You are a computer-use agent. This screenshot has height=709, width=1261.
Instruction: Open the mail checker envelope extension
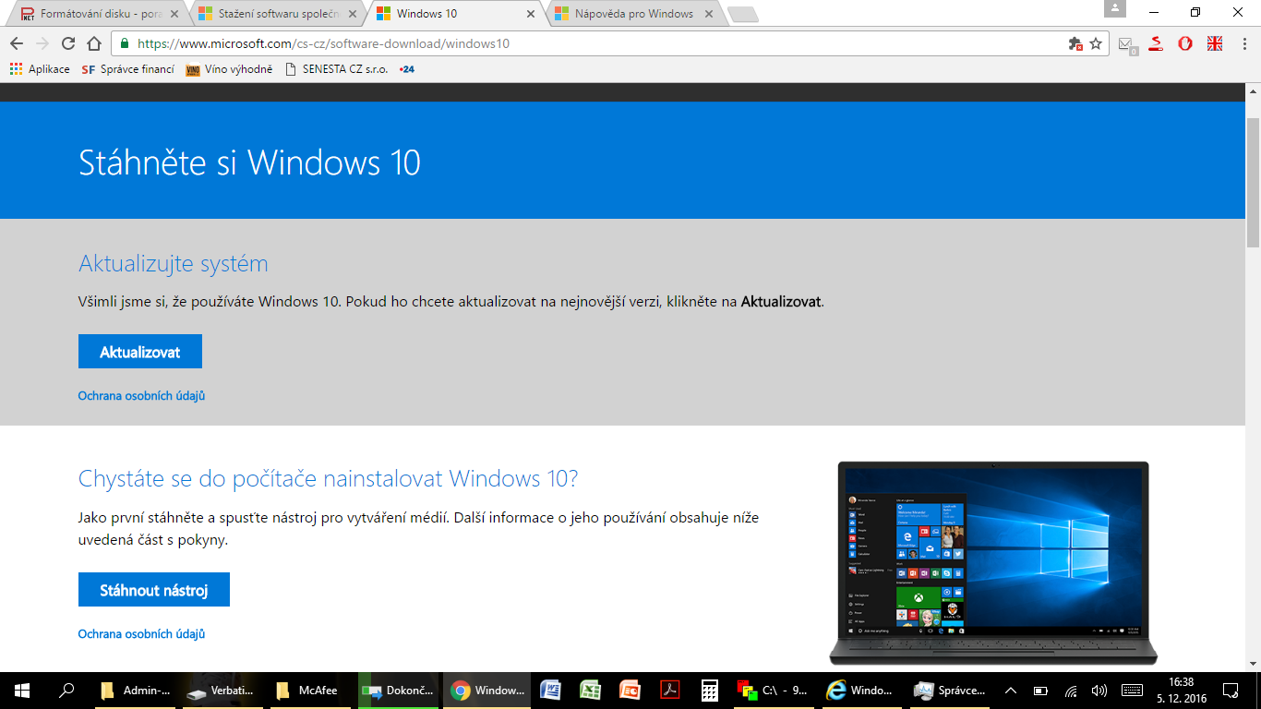(1126, 43)
